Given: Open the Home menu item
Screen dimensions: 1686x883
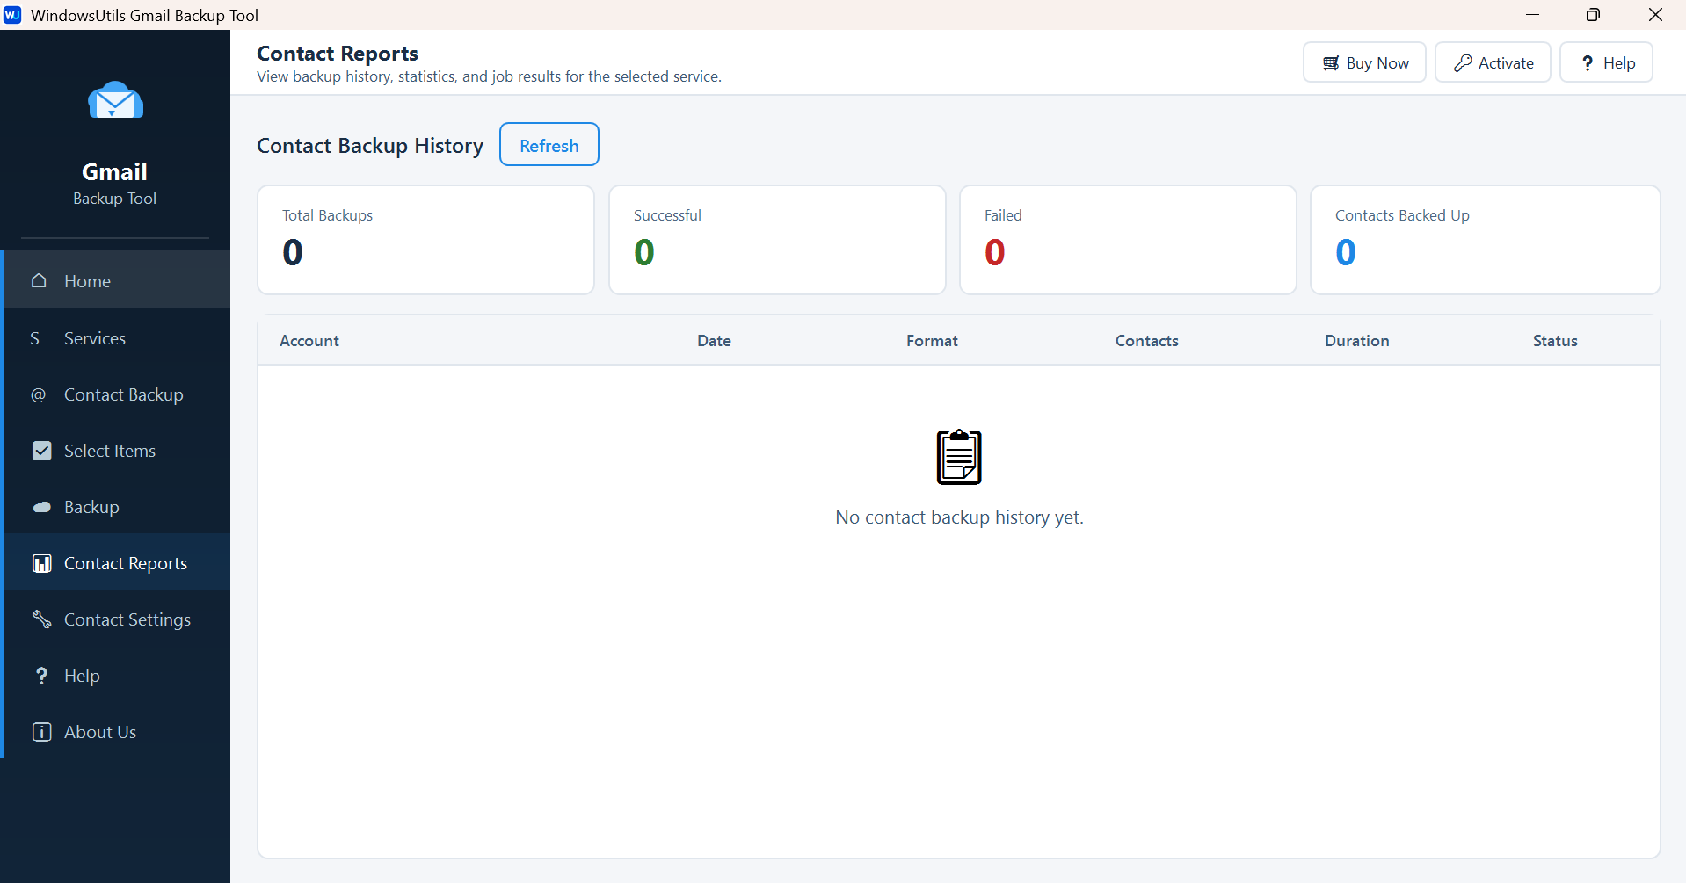Looking at the screenshot, I should click(x=117, y=280).
